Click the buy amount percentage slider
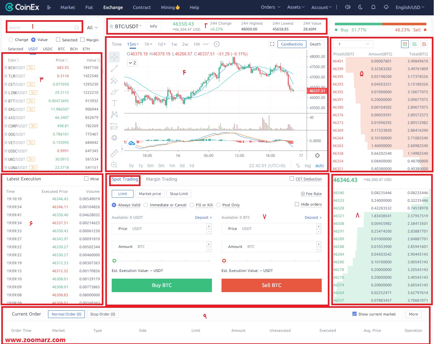 coord(162,261)
